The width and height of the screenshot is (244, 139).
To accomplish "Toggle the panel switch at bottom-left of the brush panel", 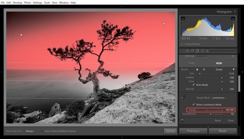I will click(182, 121).
